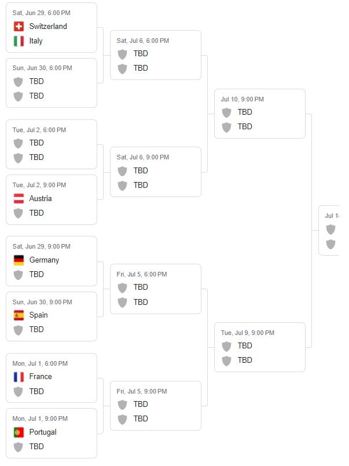The image size is (349, 466).
Task: Click TBD shield below Austria
Action: pos(19,213)
